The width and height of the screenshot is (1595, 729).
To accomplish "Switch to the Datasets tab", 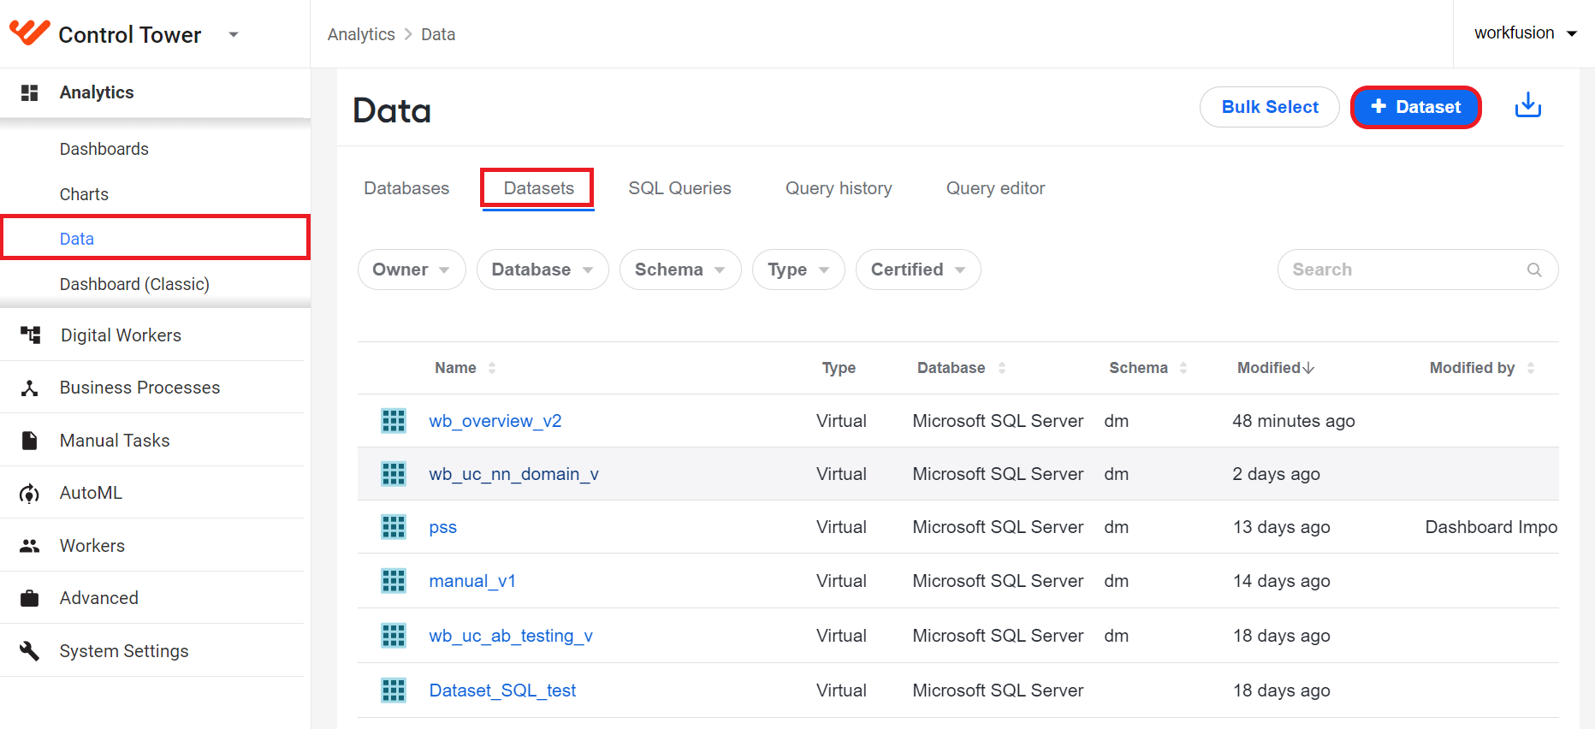I will point(538,188).
